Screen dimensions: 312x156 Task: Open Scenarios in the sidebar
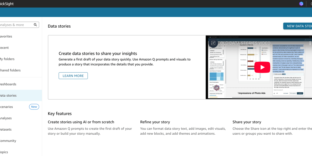(6, 107)
